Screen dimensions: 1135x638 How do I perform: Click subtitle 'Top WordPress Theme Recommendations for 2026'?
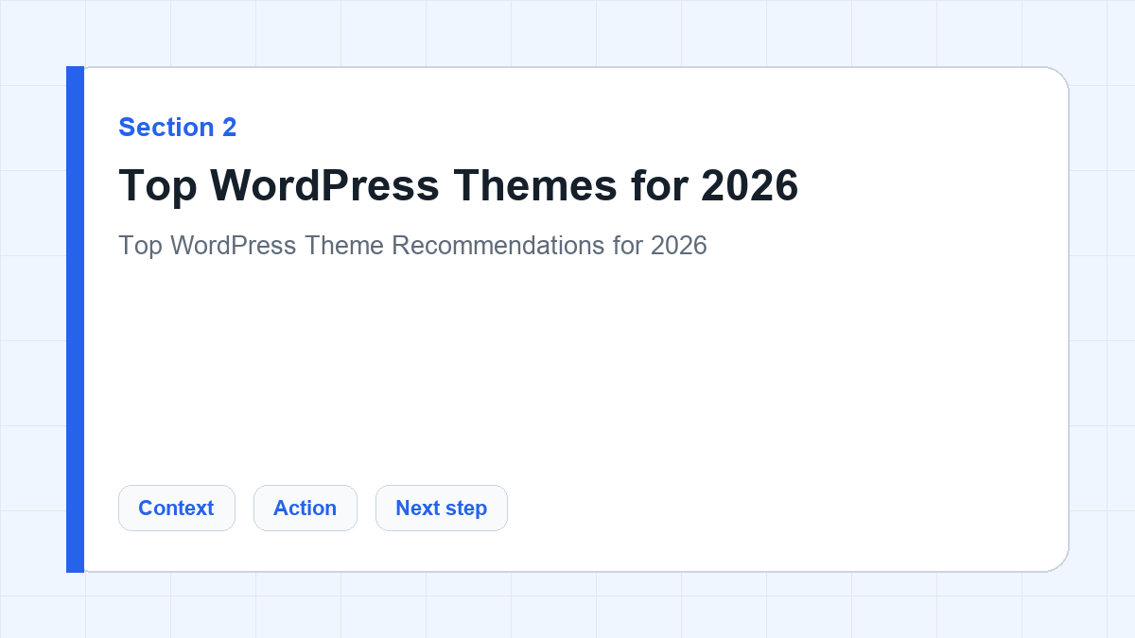click(x=412, y=246)
